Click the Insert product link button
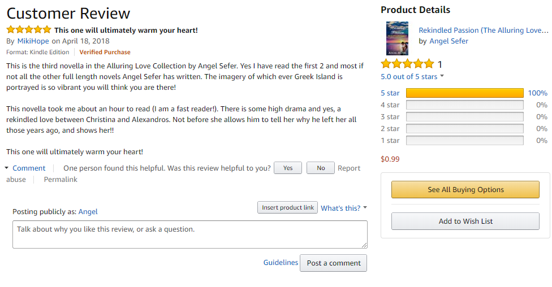The image size is (552, 287). pyautogui.click(x=287, y=207)
